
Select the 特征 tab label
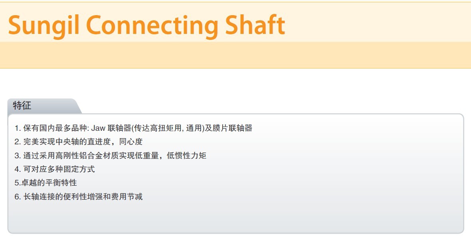tap(22, 106)
